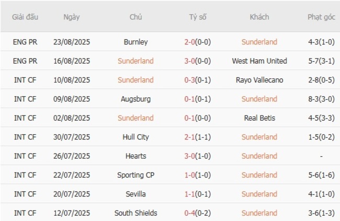Click the 'Ngày' column header
This screenshot has width=340, height=221.
click(72, 17)
